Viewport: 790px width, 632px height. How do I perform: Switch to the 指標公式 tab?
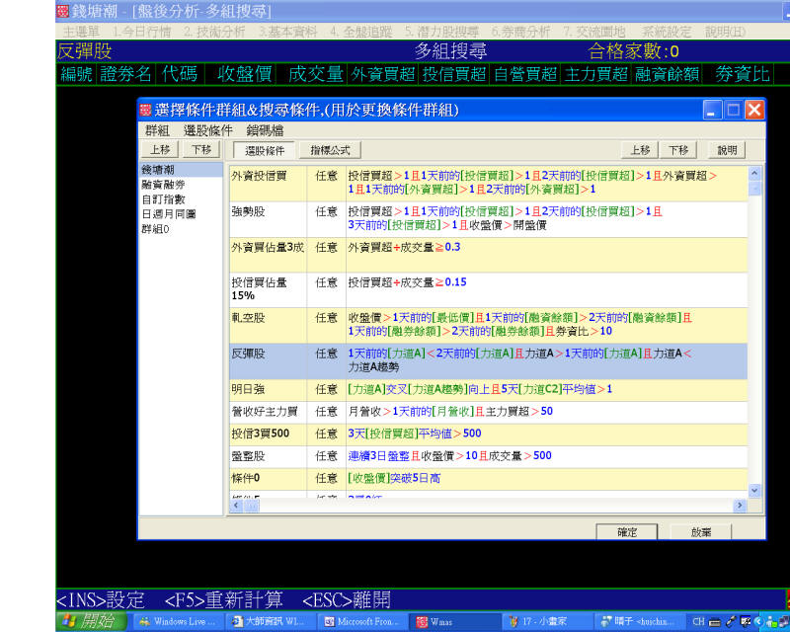click(x=330, y=150)
